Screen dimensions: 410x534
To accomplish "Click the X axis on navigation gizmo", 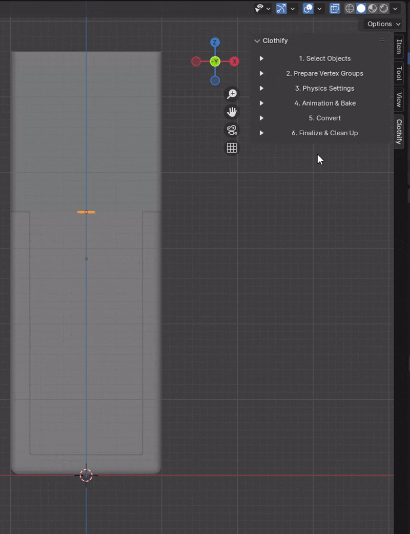I will (x=234, y=61).
